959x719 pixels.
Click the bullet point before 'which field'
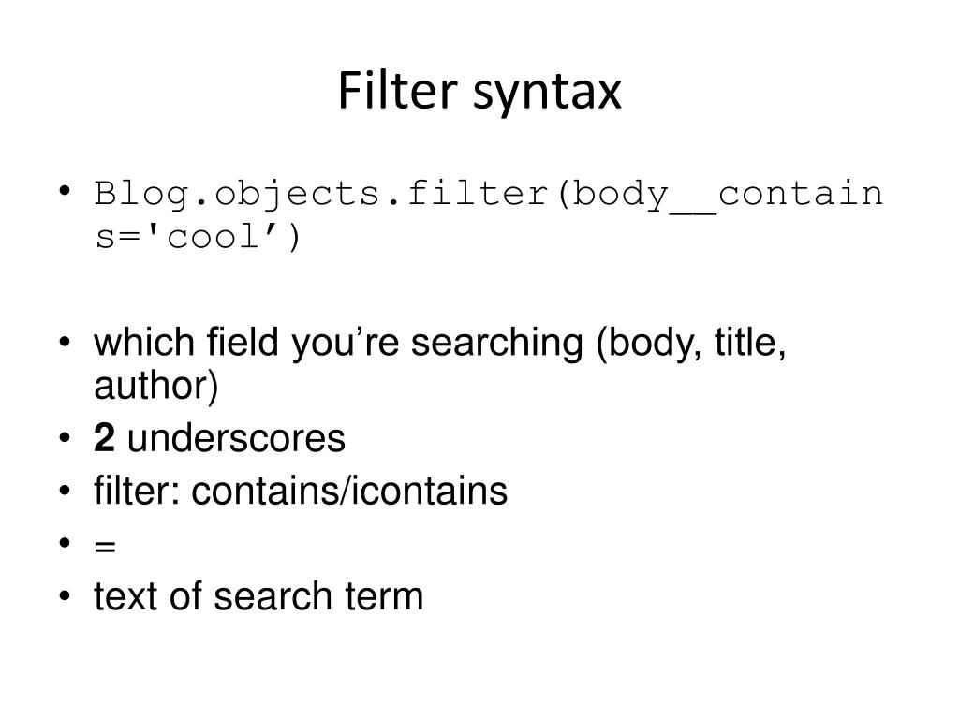click(x=65, y=342)
